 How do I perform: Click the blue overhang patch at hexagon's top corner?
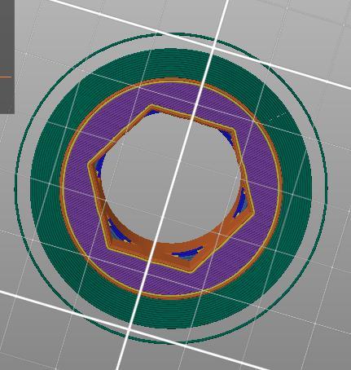click(151, 112)
